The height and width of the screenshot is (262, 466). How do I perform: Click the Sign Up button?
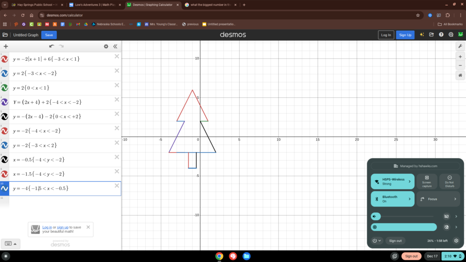click(405, 35)
